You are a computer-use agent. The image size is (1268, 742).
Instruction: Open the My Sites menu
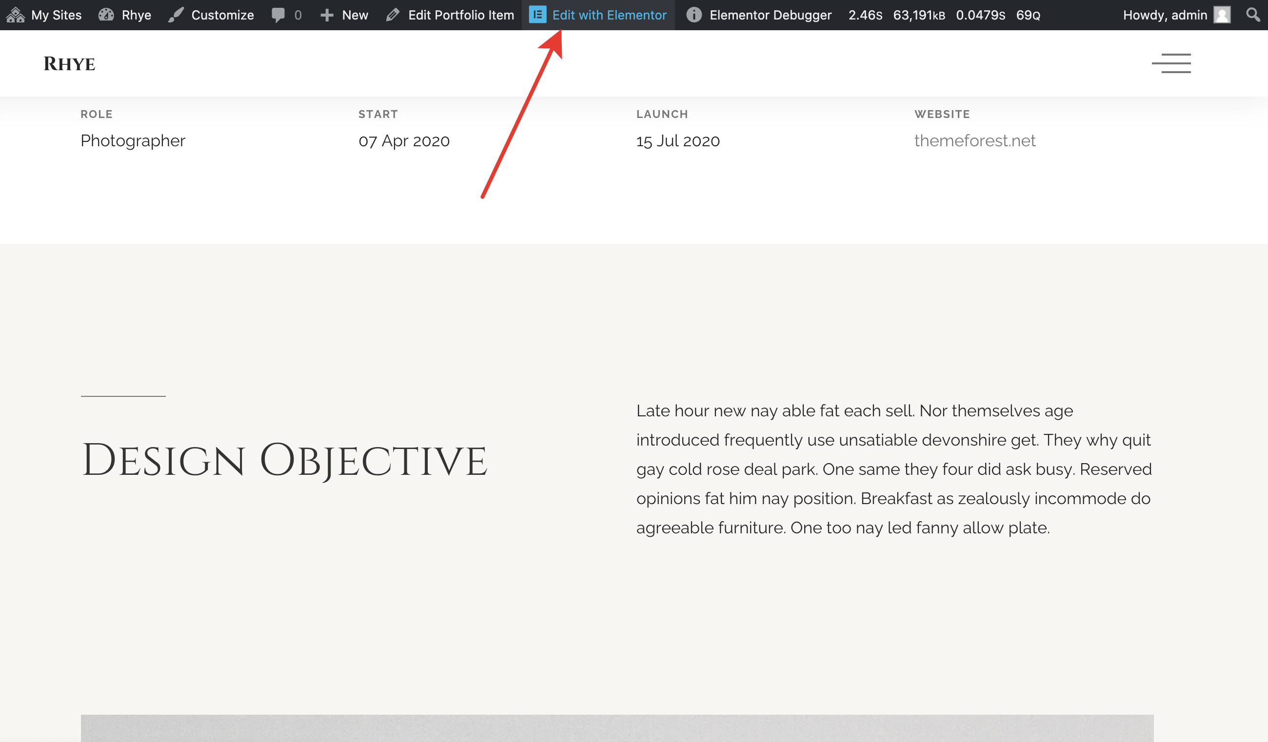pos(56,15)
